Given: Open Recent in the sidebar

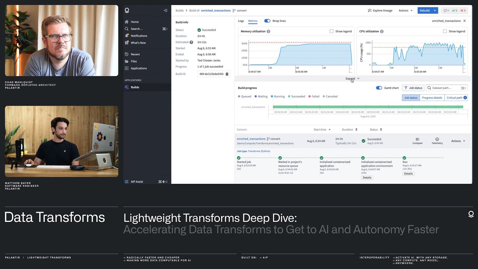Looking at the screenshot, I should (x=135, y=54).
